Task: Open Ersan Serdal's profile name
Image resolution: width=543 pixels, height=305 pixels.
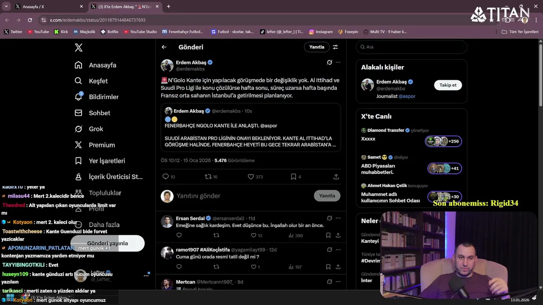Action: (x=190, y=218)
